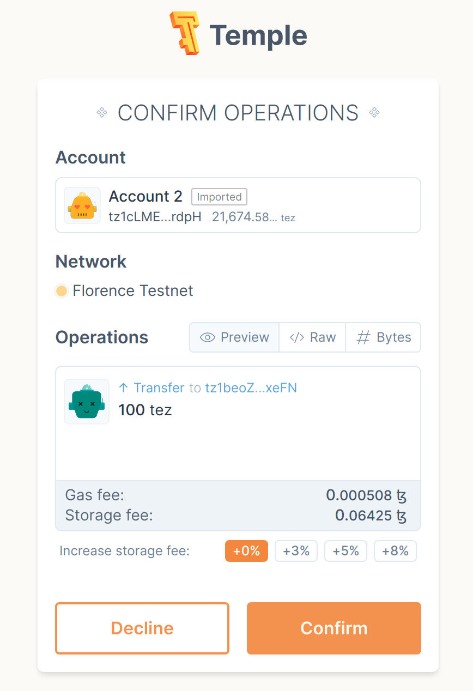Click the up arrow beside Transfer

click(x=124, y=388)
